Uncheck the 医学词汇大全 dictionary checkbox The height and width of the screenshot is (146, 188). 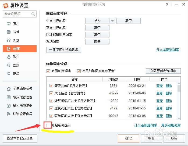click(x=51, y=116)
